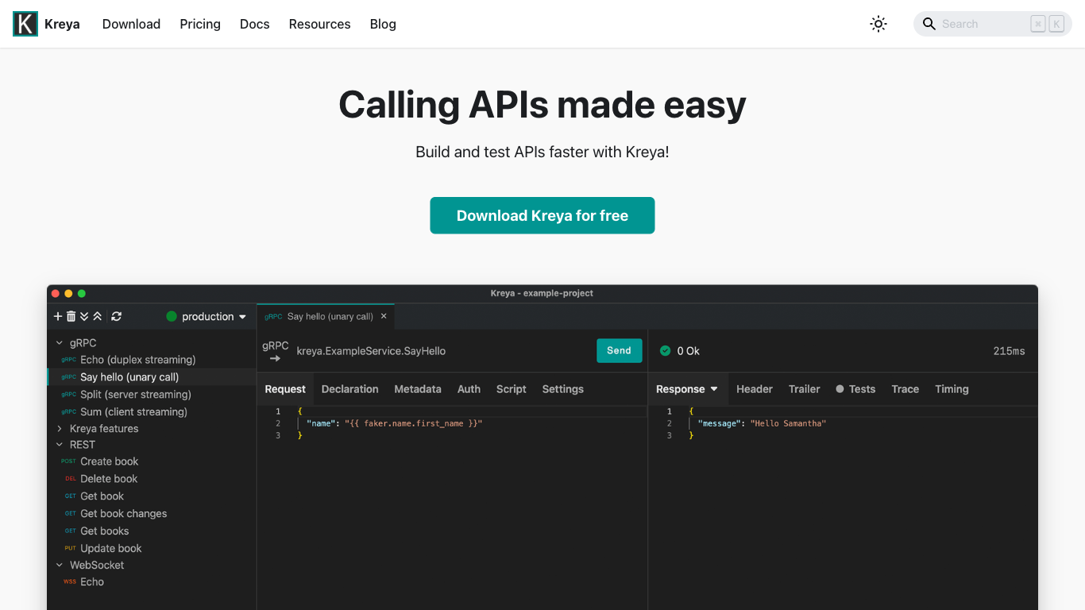Click the Kreya logo in the navbar
The height and width of the screenshot is (610, 1085).
point(25,24)
